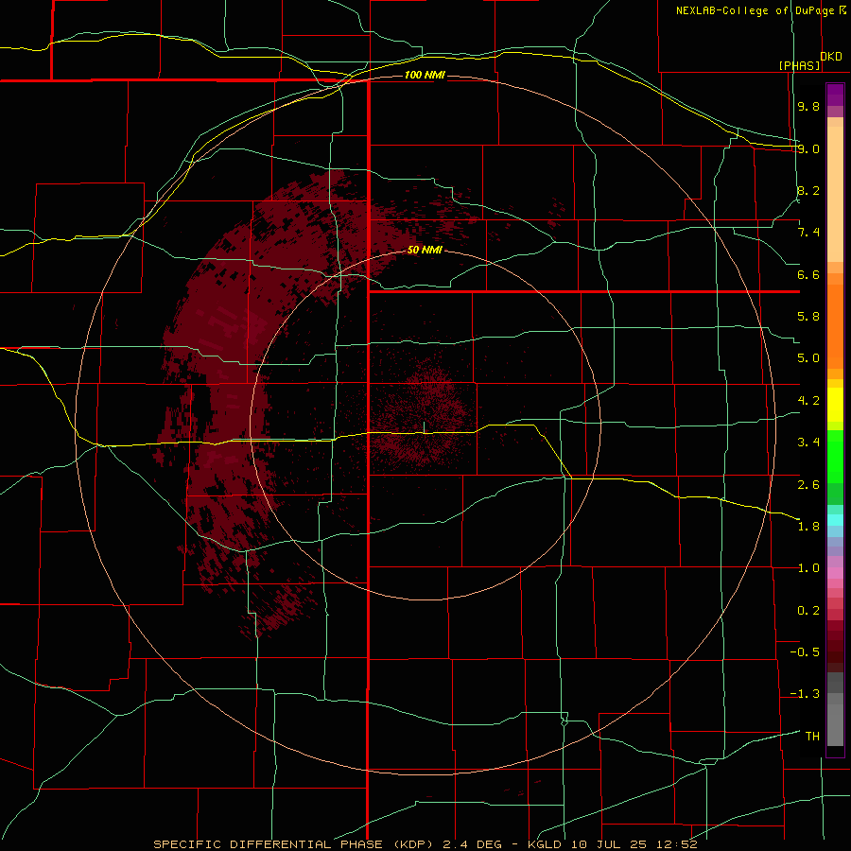Screen dimensions: 851x851
Task: Click the 5.8 value on color scale
Action: pyautogui.click(x=808, y=317)
